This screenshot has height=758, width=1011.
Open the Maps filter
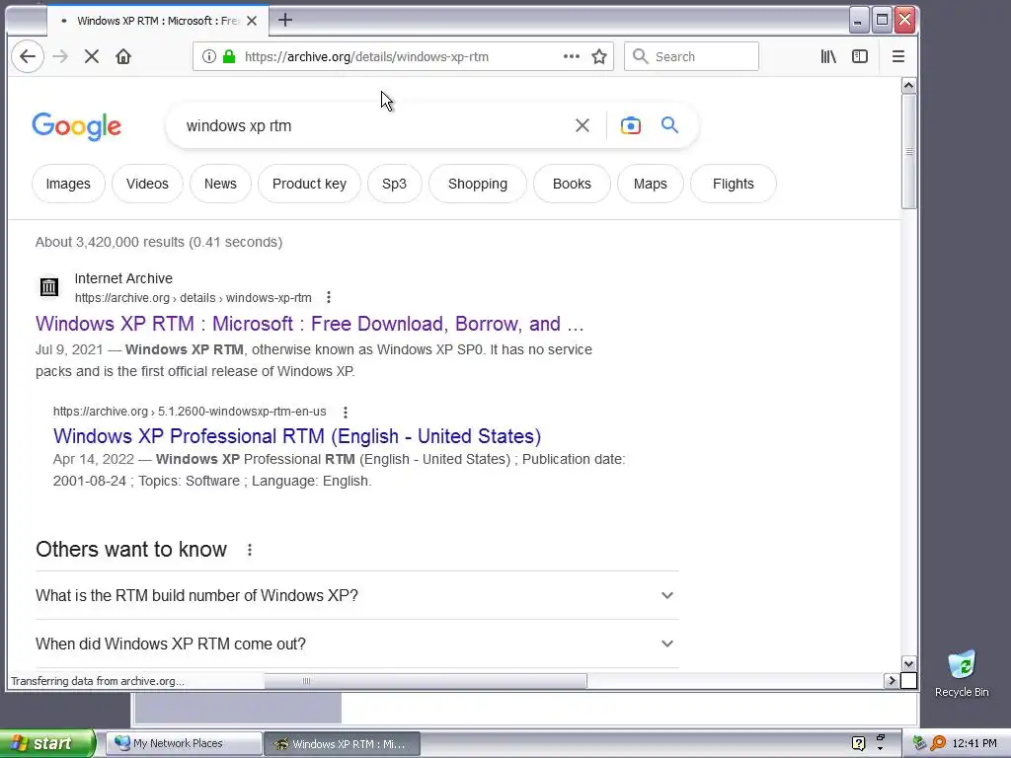(651, 184)
